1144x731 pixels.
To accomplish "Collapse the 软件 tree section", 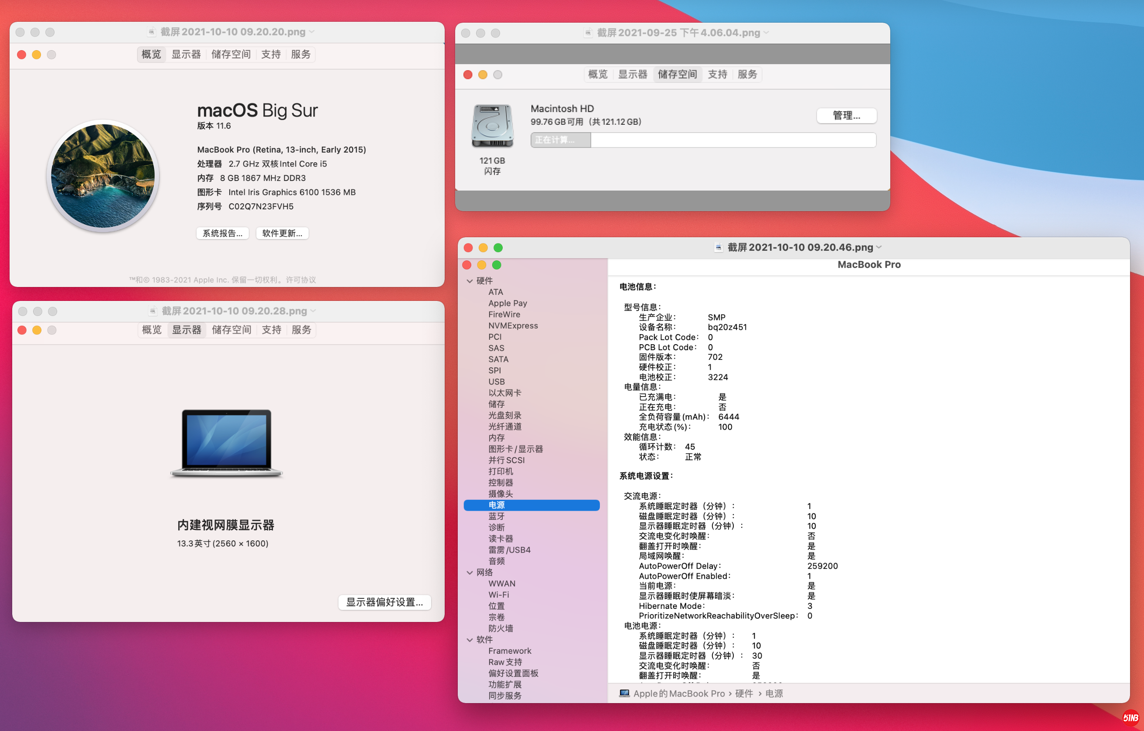I will click(470, 640).
